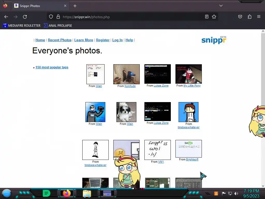The height and width of the screenshot is (199, 265).
Task: Open the clock showing 7:19 PM
Action: click(x=251, y=193)
